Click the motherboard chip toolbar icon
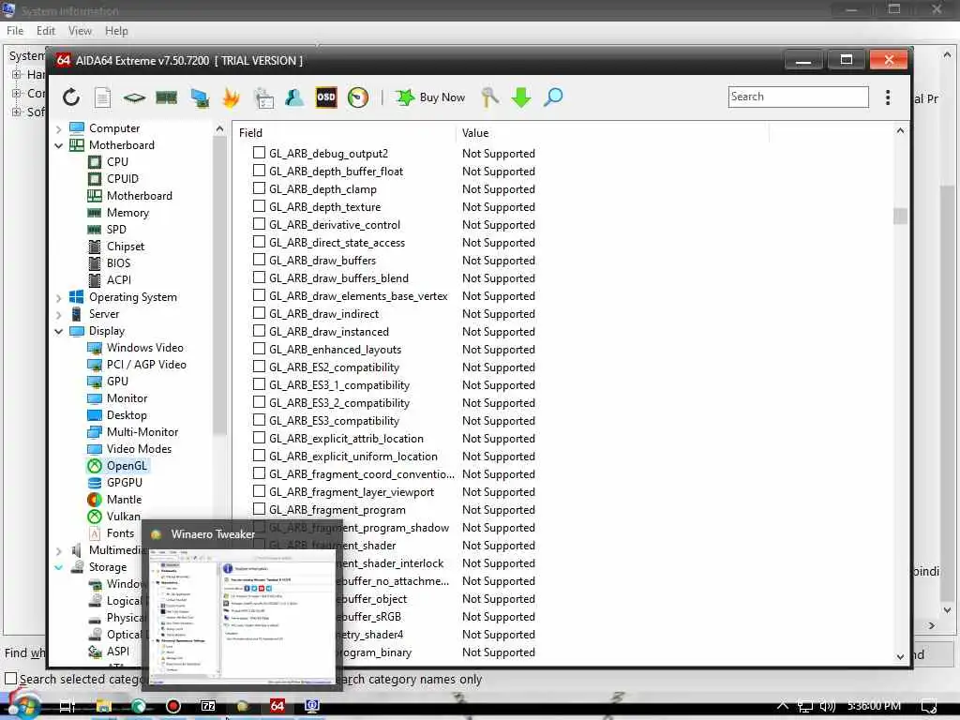Image resolution: width=960 pixels, height=720 pixels. pyautogui.click(x=134, y=97)
